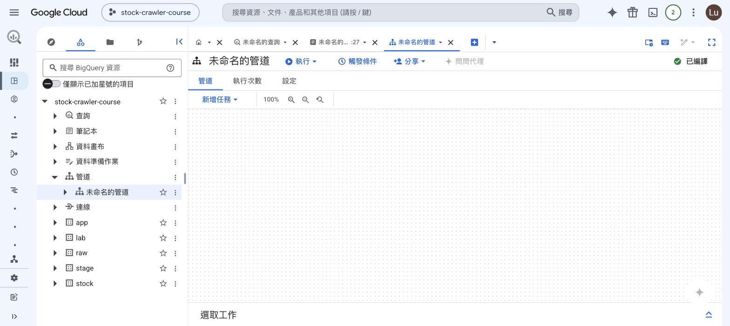This screenshot has width=730, height=326.
Task: Switch to the 設定 tab
Action: [x=289, y=81]
